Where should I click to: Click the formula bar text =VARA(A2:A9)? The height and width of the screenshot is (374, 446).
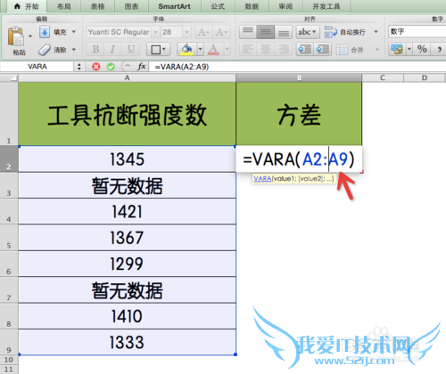182,67
